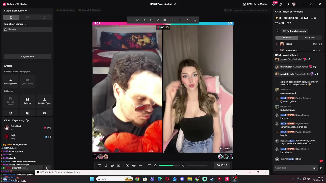326x183 pixels.
Task: Switch to the Ekibiniz tab
Action: click(x=287, y=38)
